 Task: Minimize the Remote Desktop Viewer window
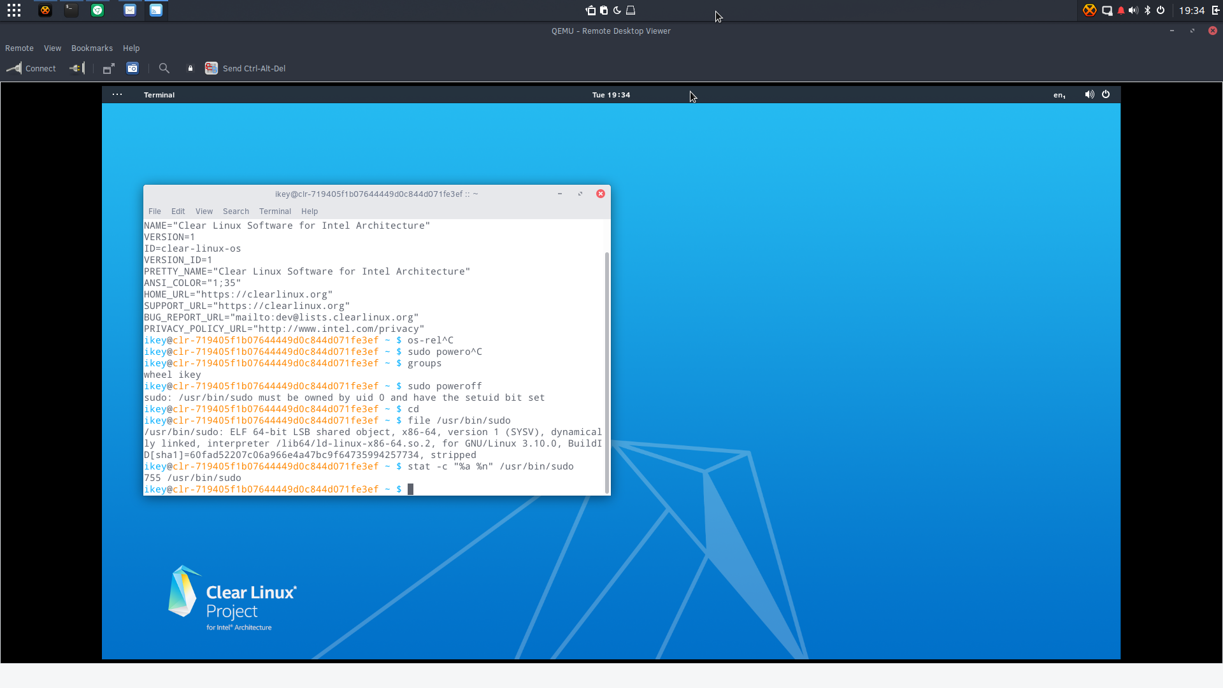(1172, 31)
